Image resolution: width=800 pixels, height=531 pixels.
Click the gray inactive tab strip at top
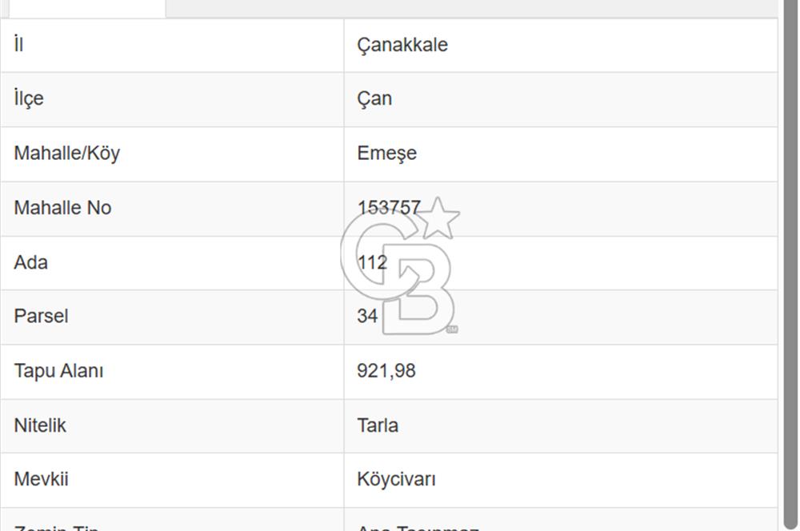pyautogui.click(x=480, y=8)
